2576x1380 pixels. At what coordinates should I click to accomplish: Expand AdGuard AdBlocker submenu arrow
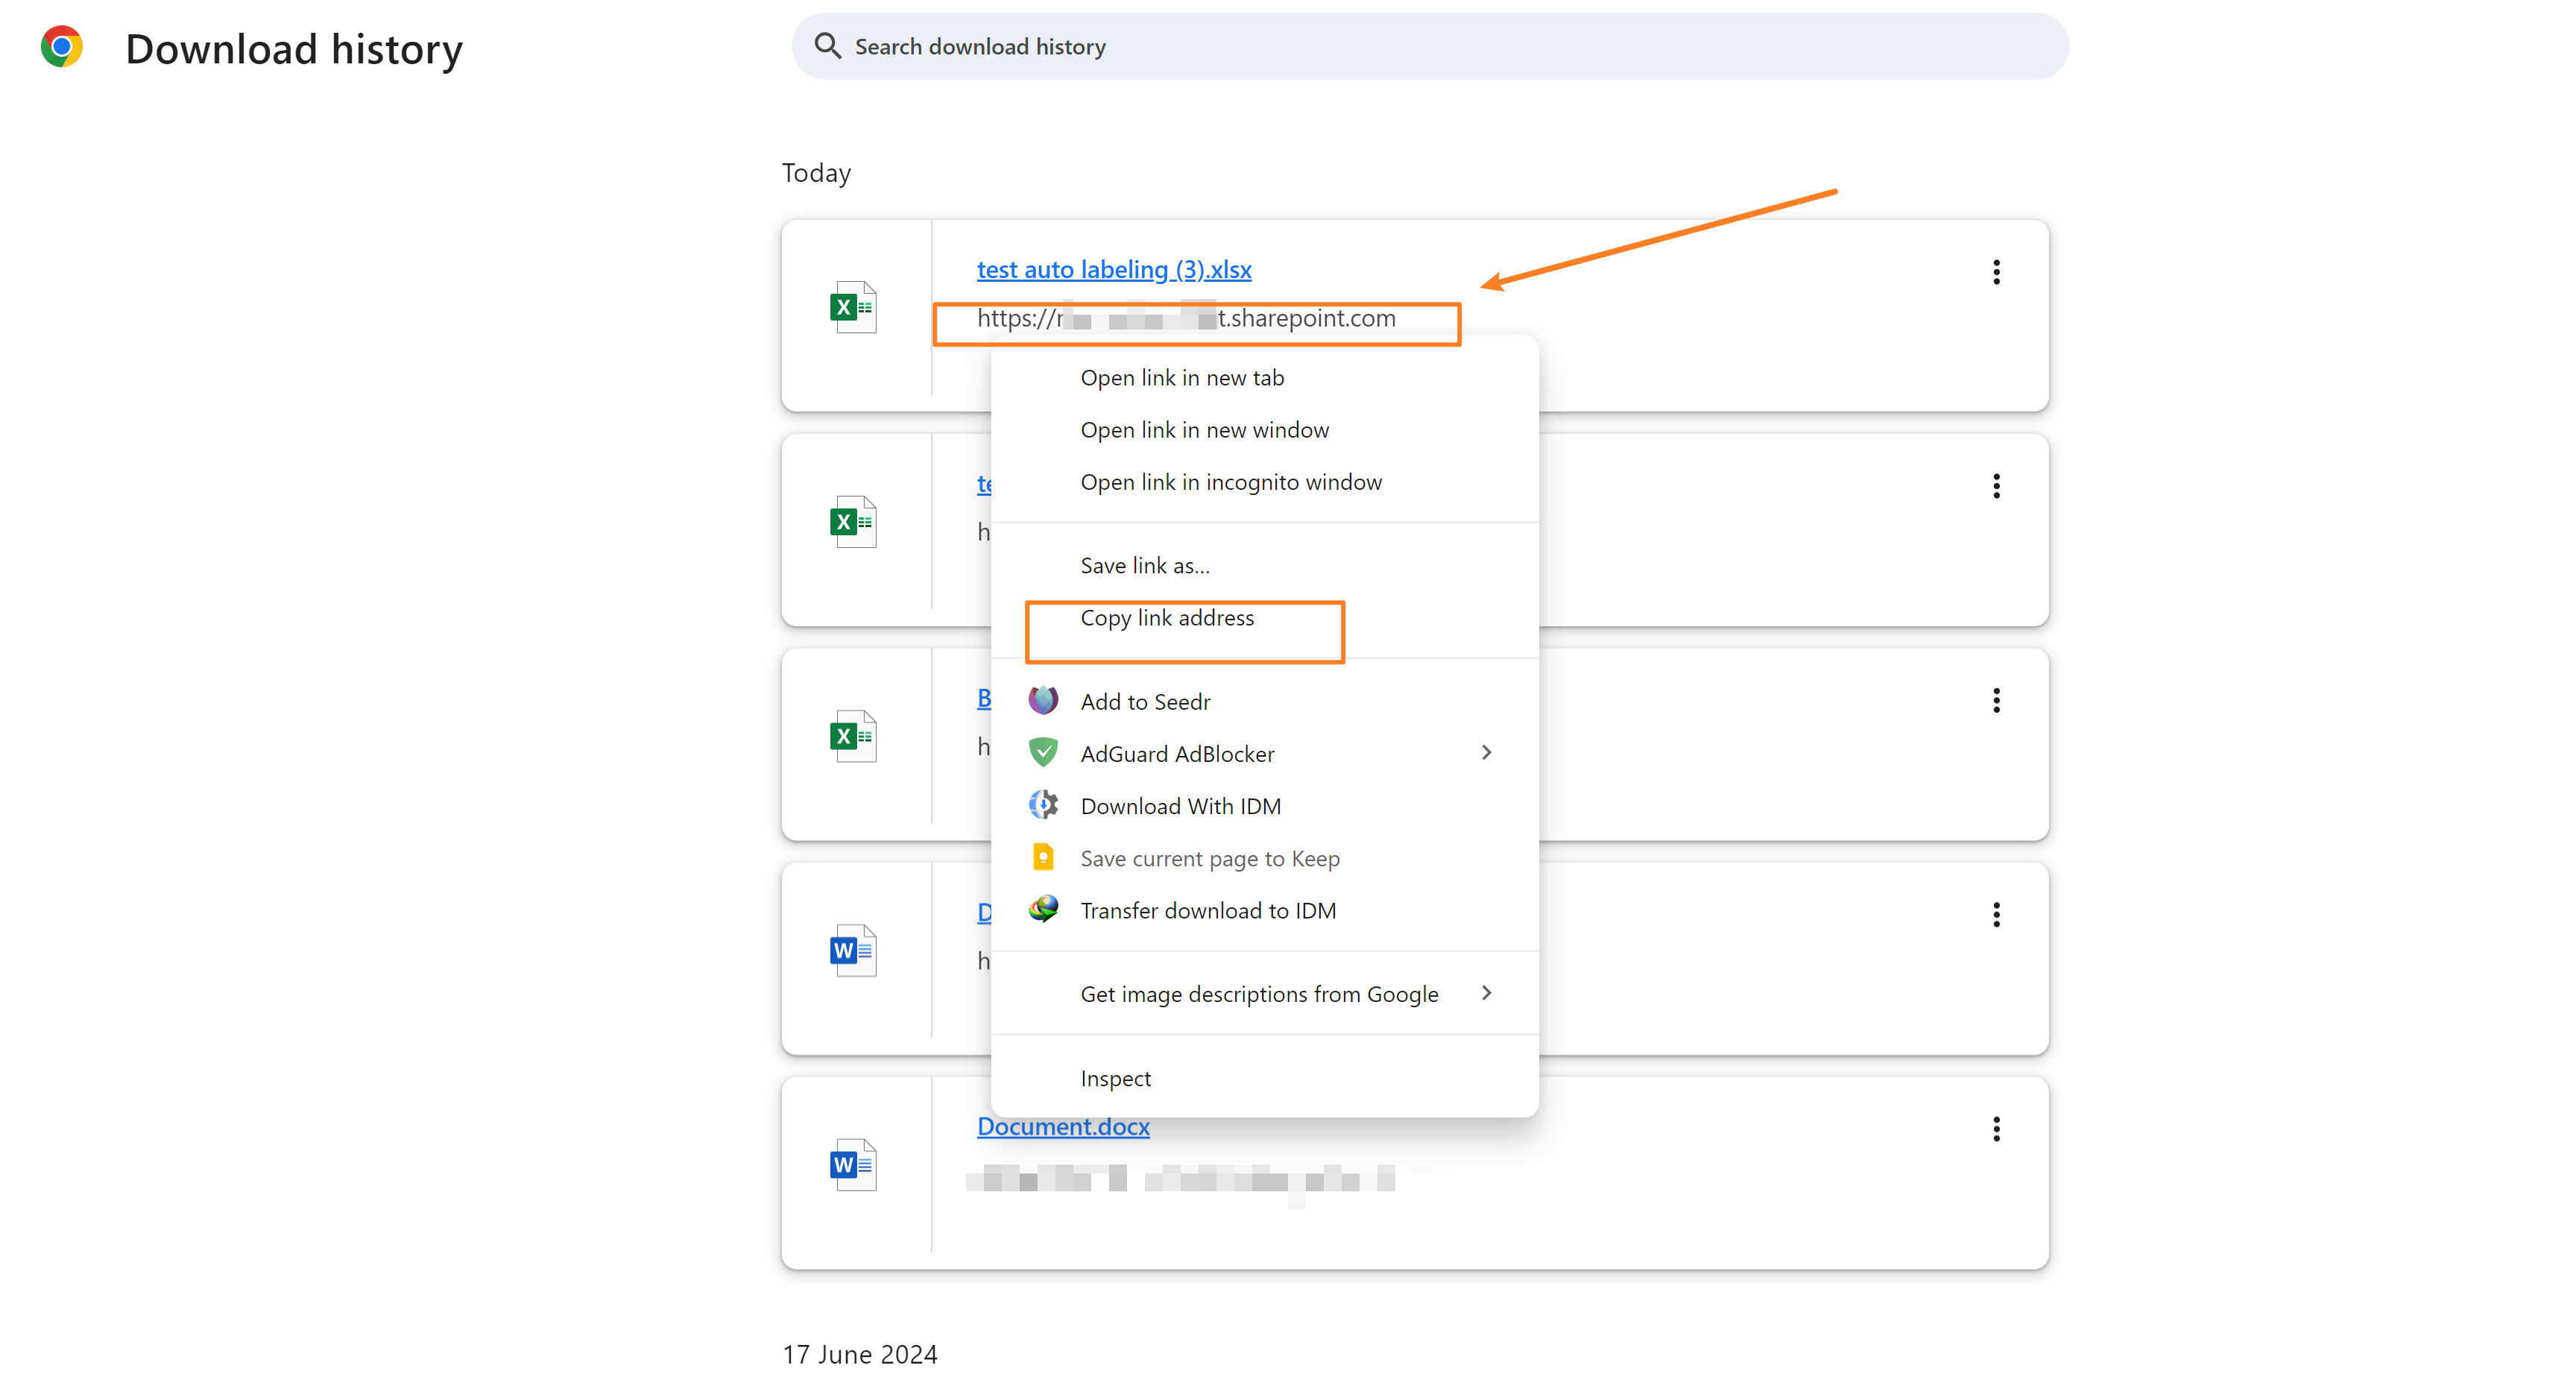tap(1486, 752)
